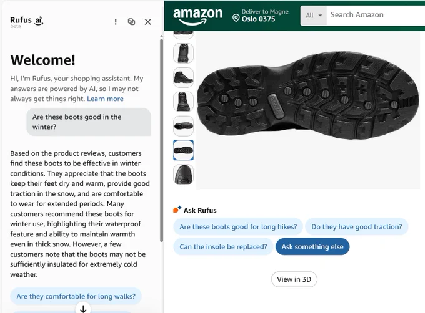Click the Amazon logo
425x313 pixels.
198,16
